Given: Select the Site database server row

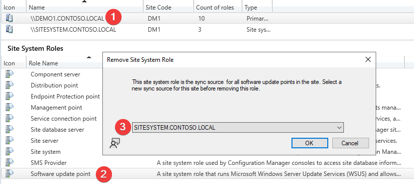Looking at the screenshot, I should 57,130.
